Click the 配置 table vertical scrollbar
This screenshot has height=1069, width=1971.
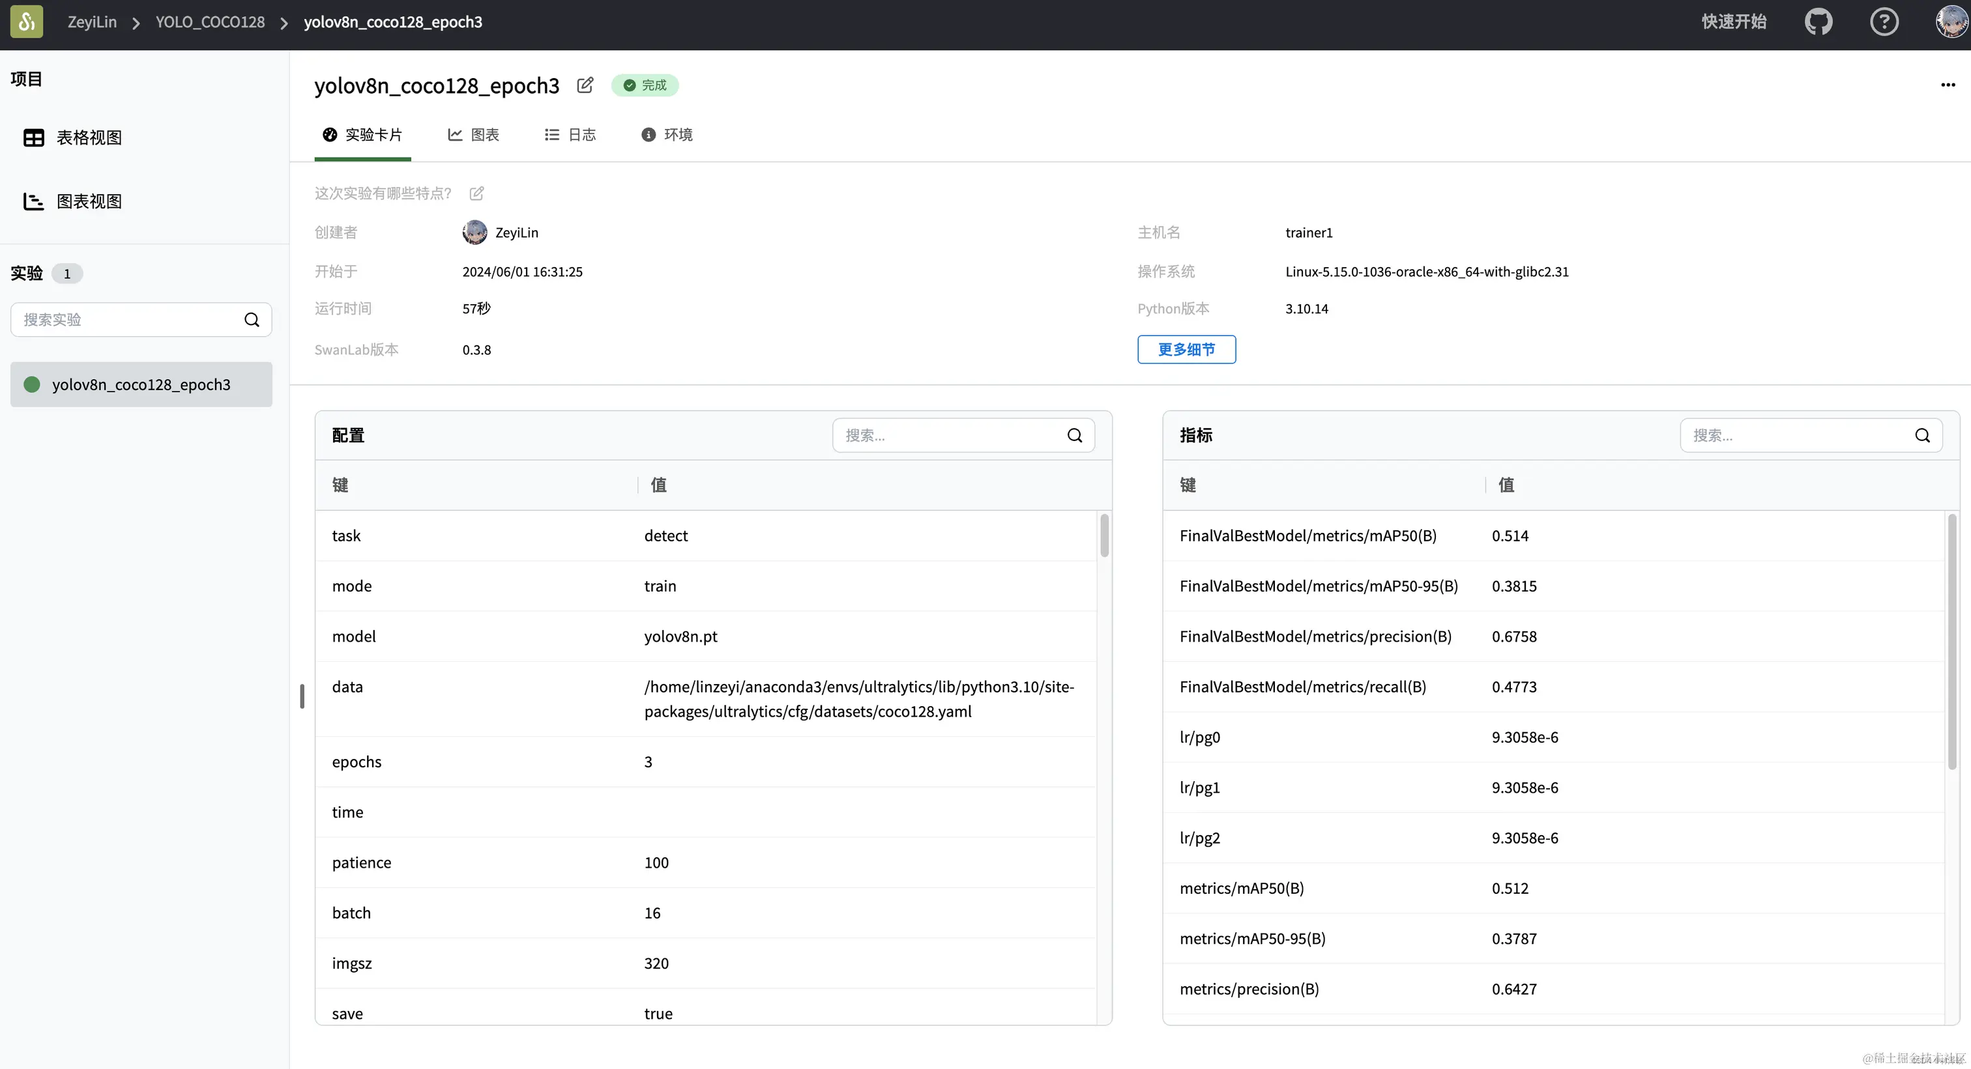click(x=1104, y=535)
